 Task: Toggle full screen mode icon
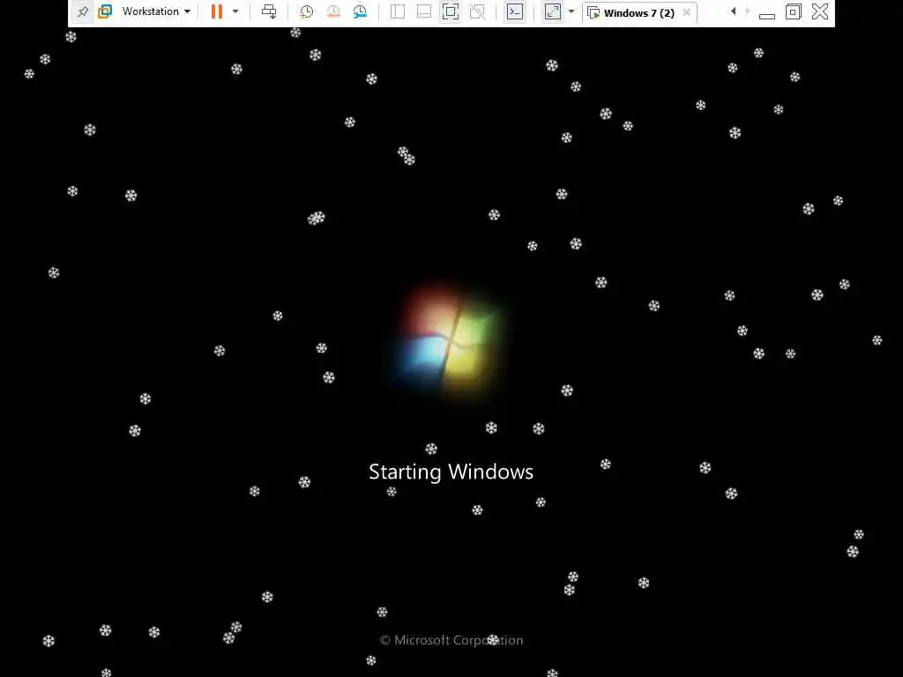[451, 11]
